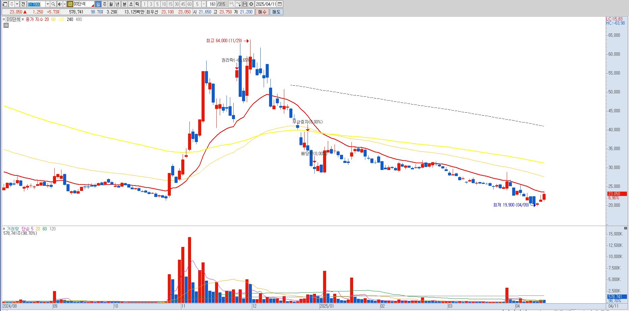Image resolution: width=629 pixels, height=311 pixels.
Task: Switch to 초 second period
Action: tap(131, 4)
